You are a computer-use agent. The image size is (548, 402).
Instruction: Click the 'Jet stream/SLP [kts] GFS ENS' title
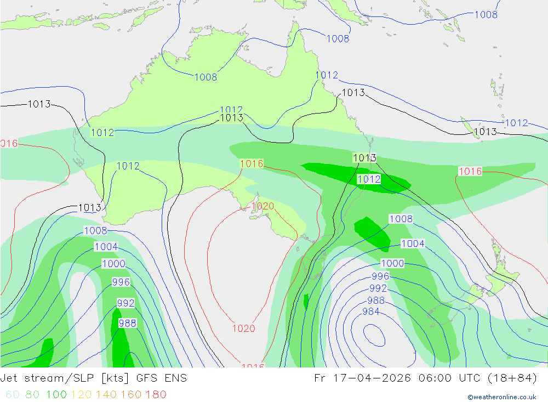(94, 378)
